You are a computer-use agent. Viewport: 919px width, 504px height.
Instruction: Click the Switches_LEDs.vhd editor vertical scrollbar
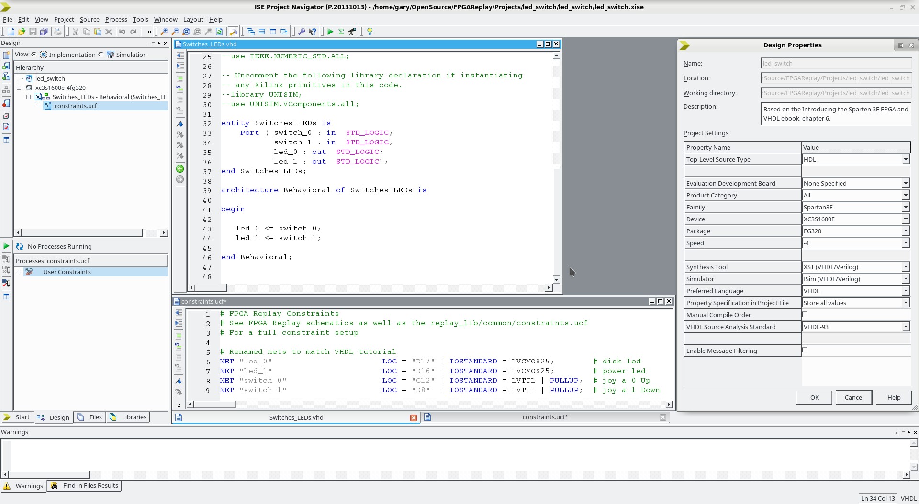coord(556,167)
